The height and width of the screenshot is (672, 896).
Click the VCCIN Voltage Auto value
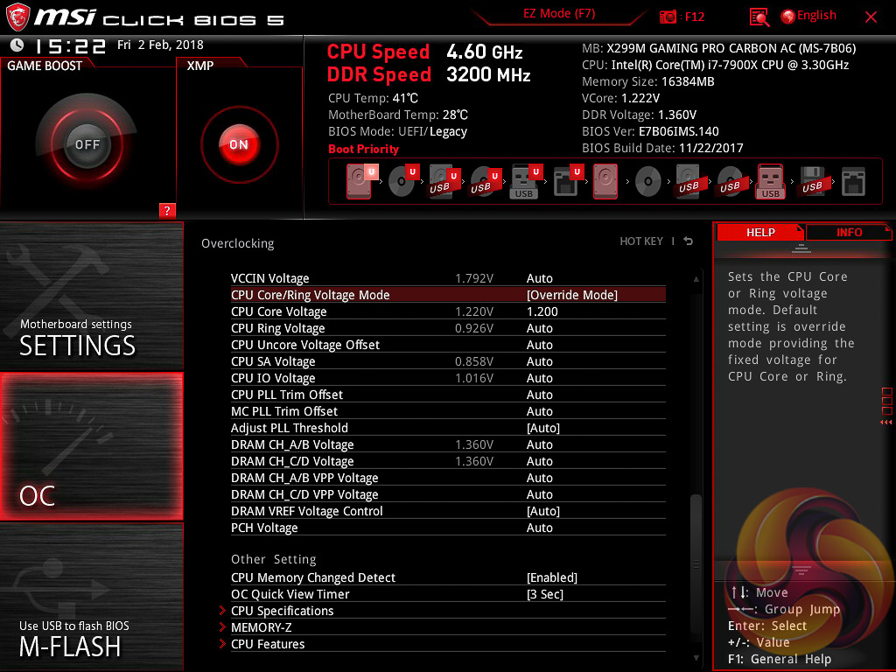(539, 278)
